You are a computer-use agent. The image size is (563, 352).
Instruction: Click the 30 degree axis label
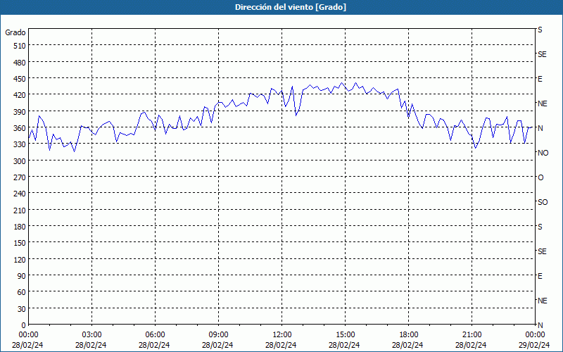coord(22,309)
